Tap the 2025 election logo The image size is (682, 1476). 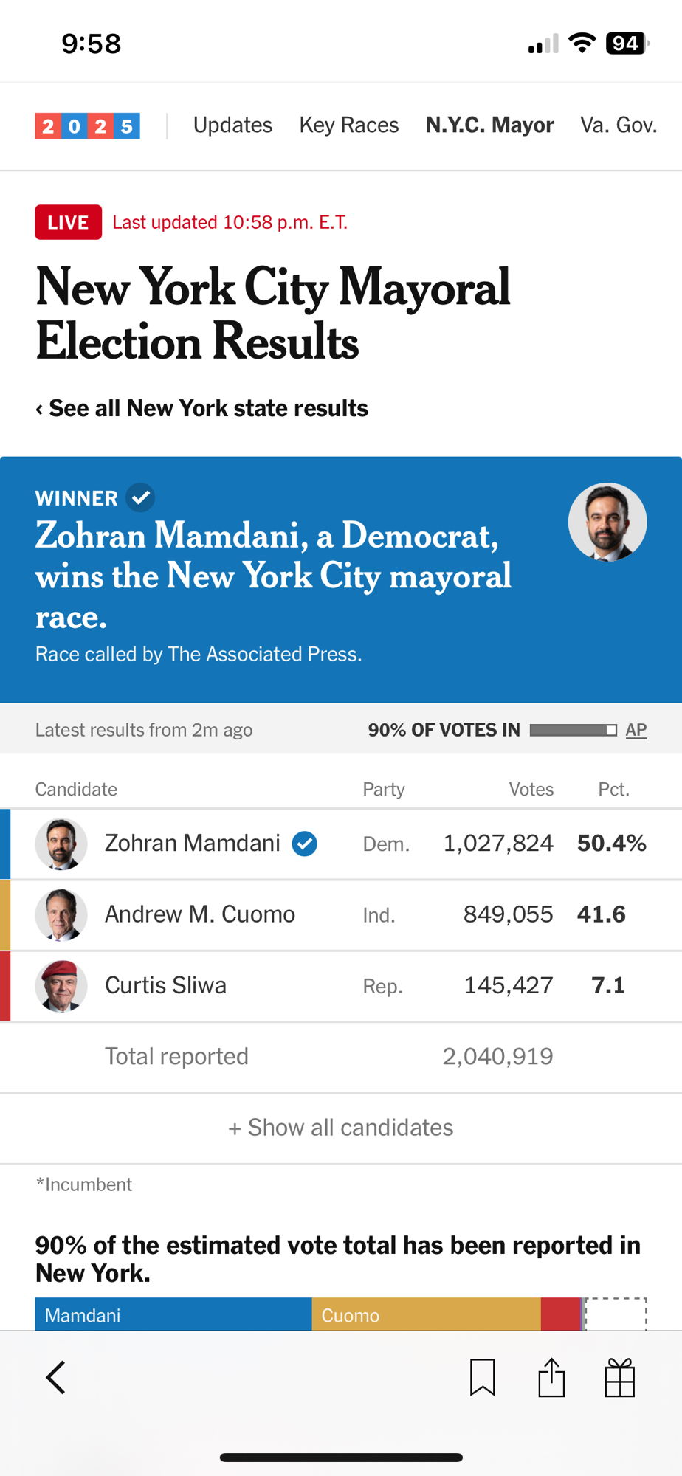[87, 126]
